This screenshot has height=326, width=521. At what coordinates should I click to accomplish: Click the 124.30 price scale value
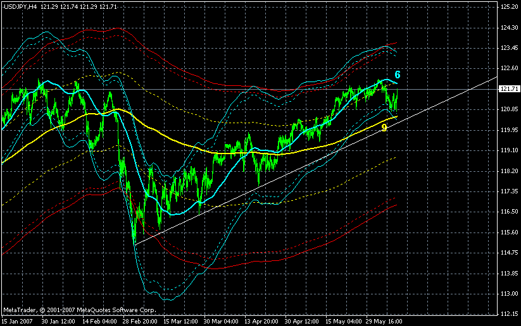[509, 28]
